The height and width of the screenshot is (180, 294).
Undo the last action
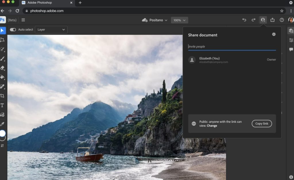click(244, 20)
